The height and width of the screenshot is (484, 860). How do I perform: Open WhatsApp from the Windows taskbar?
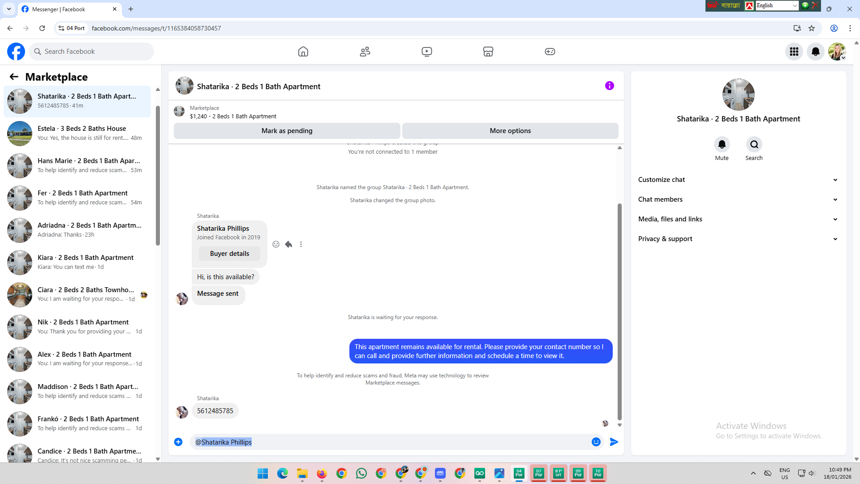coord(361,473)
